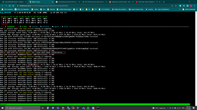Switch to the GA104 GeForce RTX 3070 Ti tab
197x110 pixels.
coord(68,2)
